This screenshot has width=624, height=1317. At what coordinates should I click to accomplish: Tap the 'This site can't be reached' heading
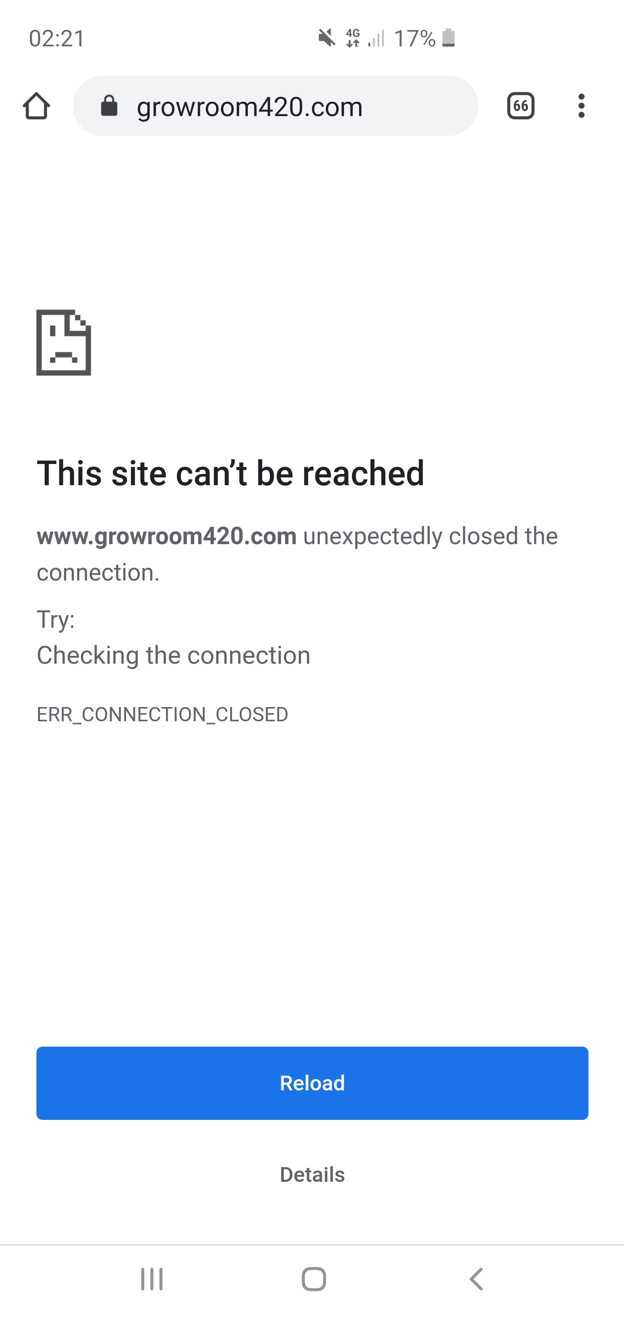point(230,473)
